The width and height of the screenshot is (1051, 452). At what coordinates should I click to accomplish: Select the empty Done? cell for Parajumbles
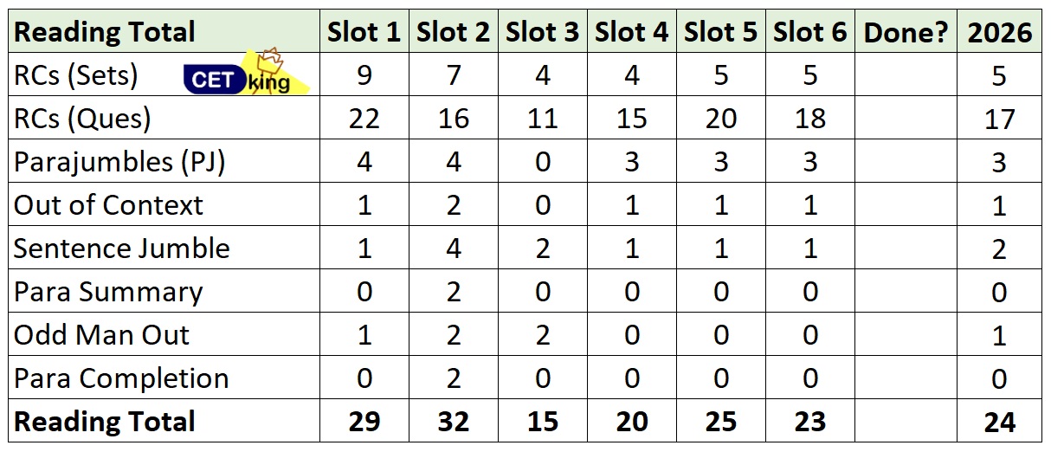click(906, 162)
